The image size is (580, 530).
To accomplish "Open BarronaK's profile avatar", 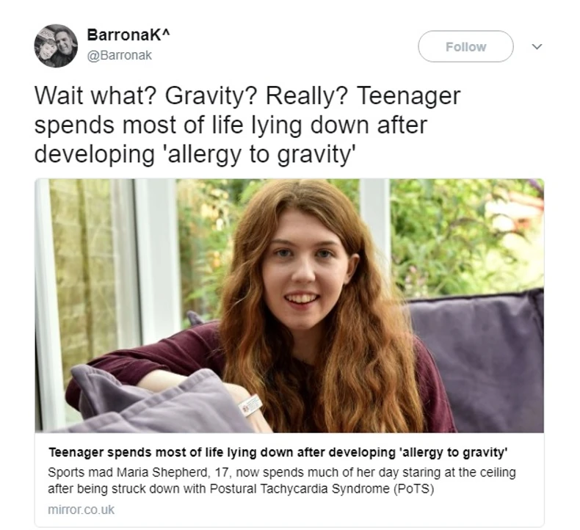I will [57, 46].
